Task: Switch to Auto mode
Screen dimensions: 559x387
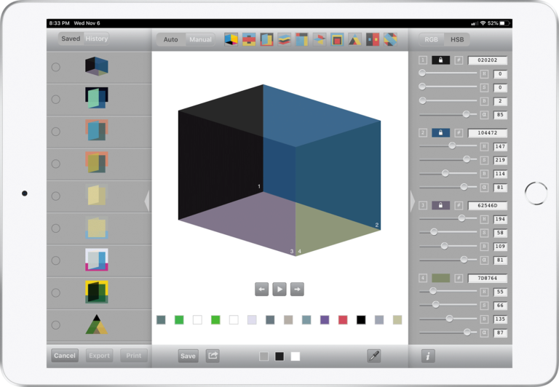Action: [x=170, y=39]
